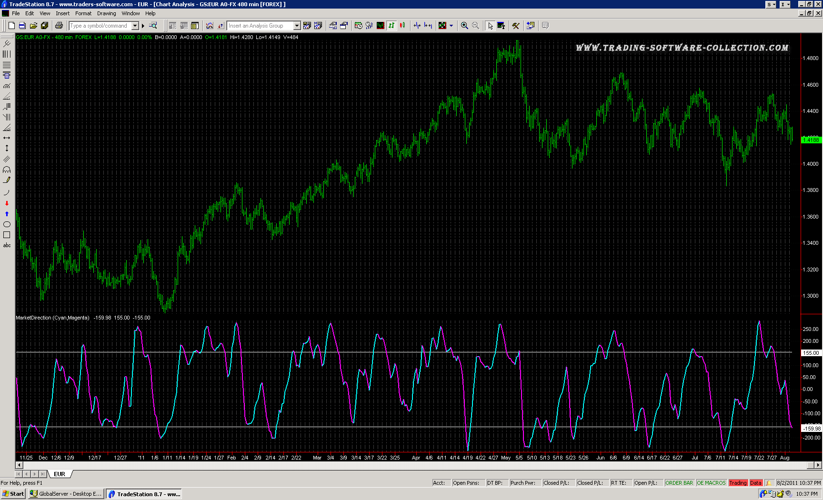Open the chart style dropdown arrow beside zoom
This screenshot has height=500, width=823.
click(x=451, y=26)
